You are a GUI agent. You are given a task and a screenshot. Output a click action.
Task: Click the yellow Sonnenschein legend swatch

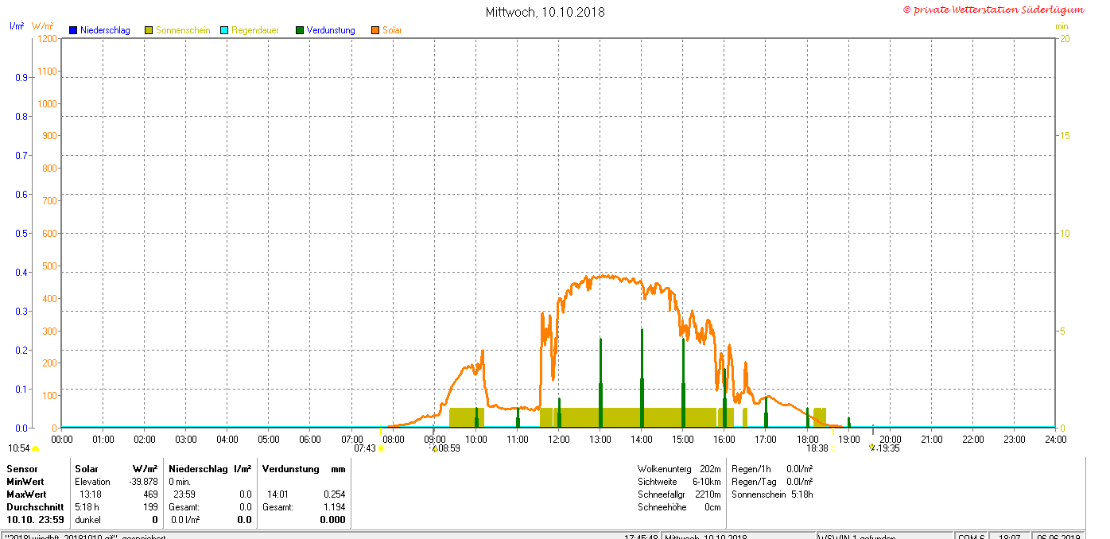tap(149, 30)
